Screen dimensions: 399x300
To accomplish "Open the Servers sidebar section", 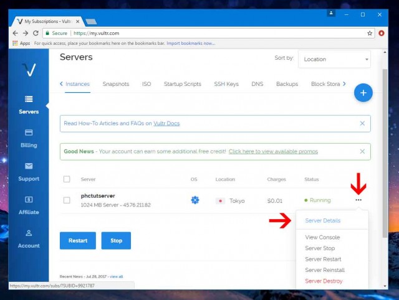I will click(29, 105).
